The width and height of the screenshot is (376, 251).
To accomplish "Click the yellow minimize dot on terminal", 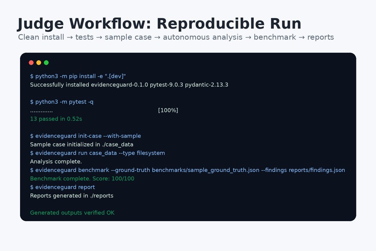I will (x=39, y=63).
